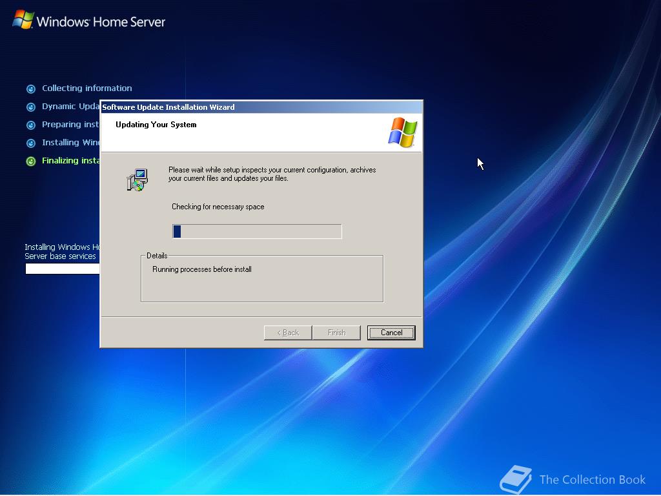Click "Running processes before install" detail text

(x=202, y=269)
